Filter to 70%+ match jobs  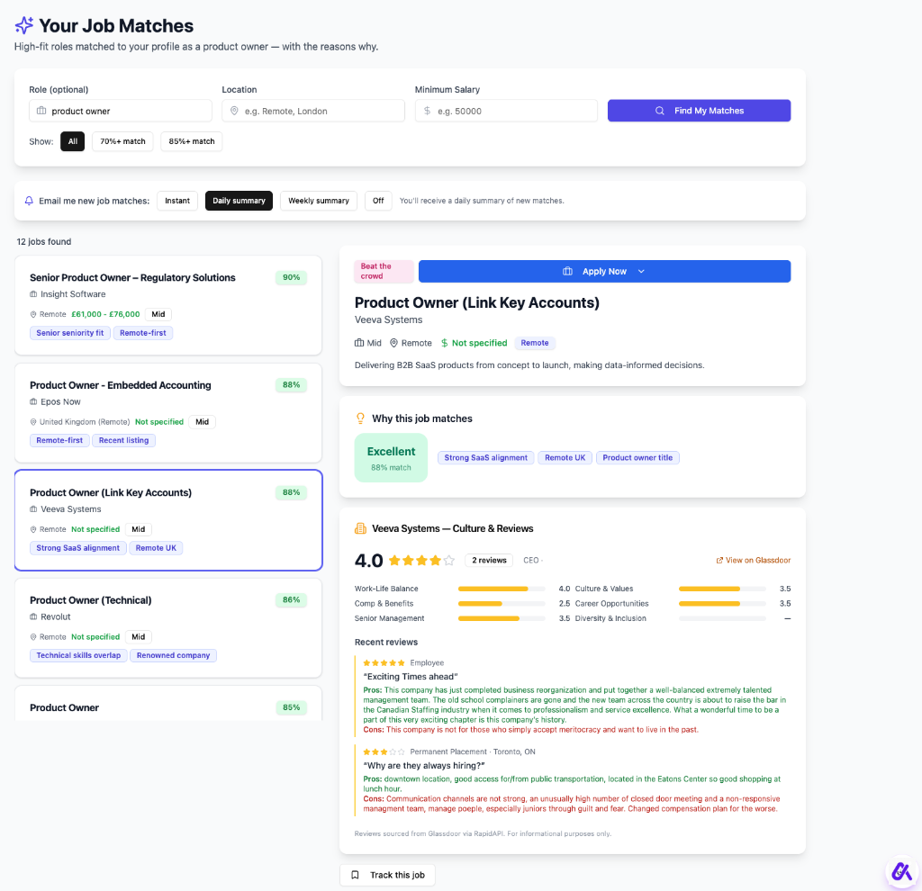122,141
